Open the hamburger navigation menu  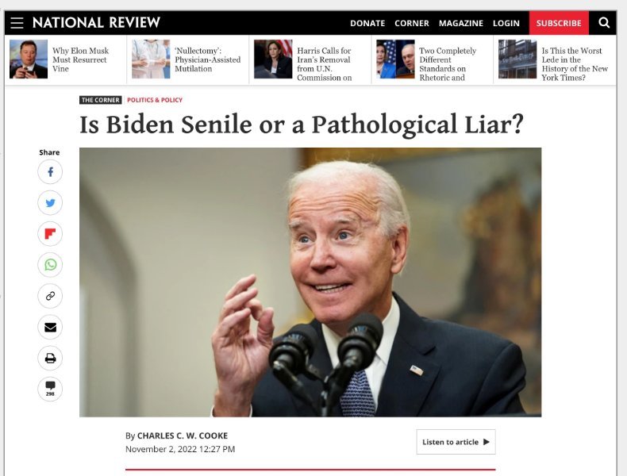point(17,23)
